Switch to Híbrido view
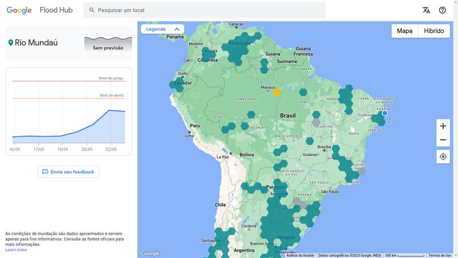The width and height of the screenshot is (458, 258). pos(434,31)
